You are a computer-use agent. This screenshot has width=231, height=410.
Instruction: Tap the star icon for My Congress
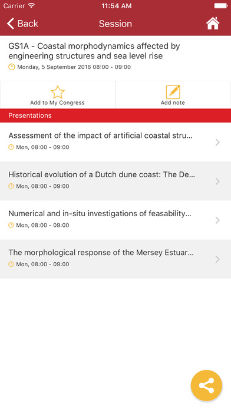[x=57, y=92]
